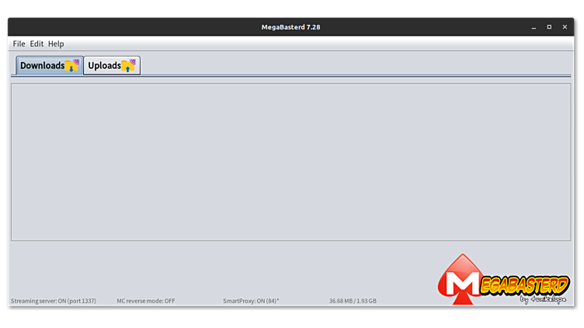Image resolution: width=584 pixels, height=328 pixels.
Task: Switch to the Downloads tab
Action: point(50,65)
